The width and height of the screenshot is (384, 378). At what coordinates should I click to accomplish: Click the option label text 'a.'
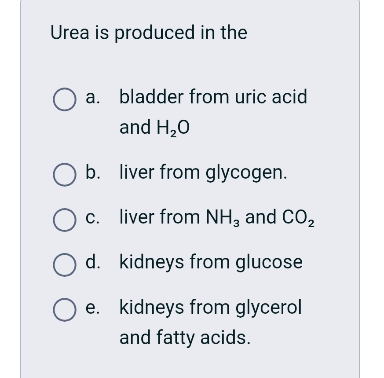pos(92,98)
